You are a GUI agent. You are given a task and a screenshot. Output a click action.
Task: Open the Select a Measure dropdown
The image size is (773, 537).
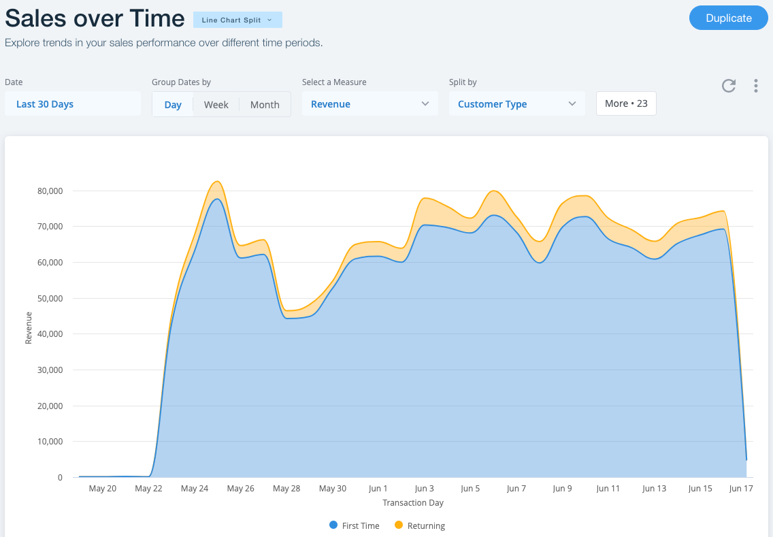(x=369, y=104)
